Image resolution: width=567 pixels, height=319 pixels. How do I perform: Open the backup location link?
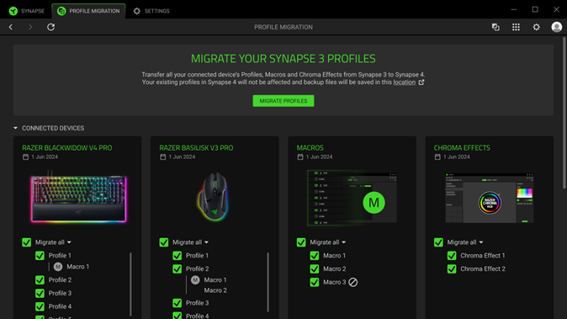click(x=405, y=82)
